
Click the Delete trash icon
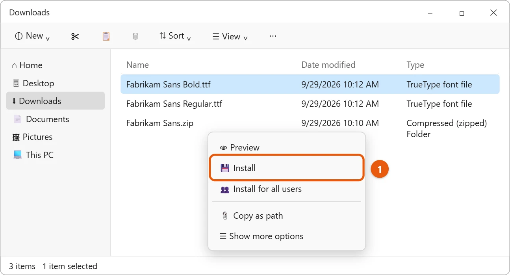tap(135, 36)
